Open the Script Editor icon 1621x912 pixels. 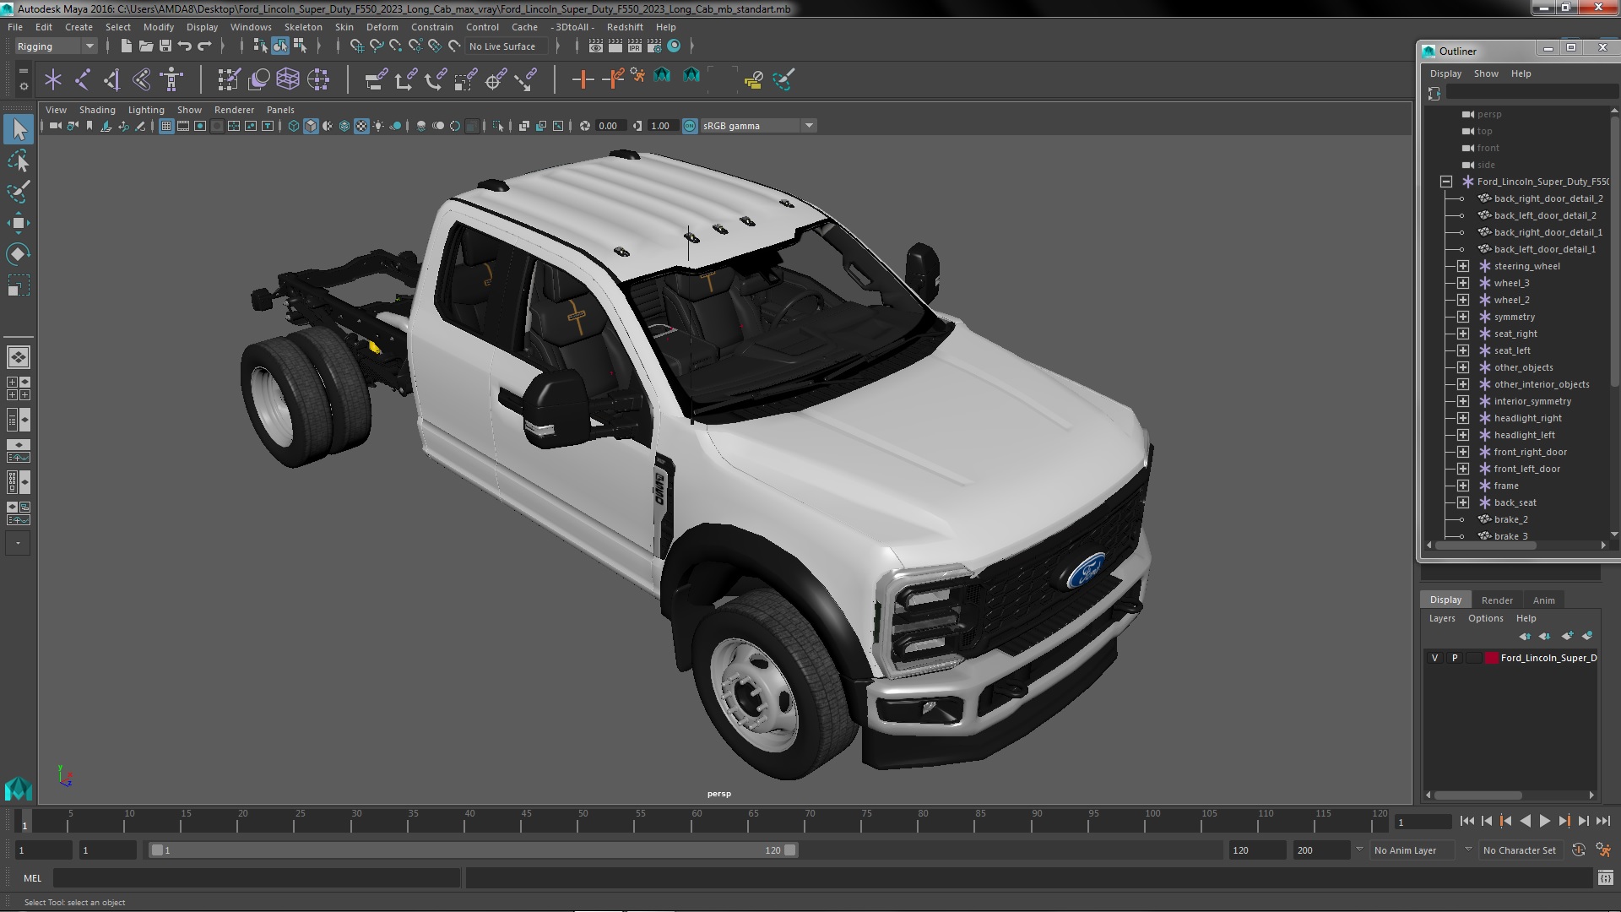[x=1605, y=878]
